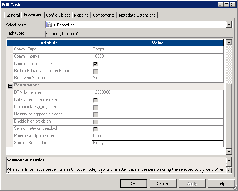The image size is (238, 191).
Task: Uncheck Commit On End Of File
Action: pyautogui.click(x=95, y=64)
